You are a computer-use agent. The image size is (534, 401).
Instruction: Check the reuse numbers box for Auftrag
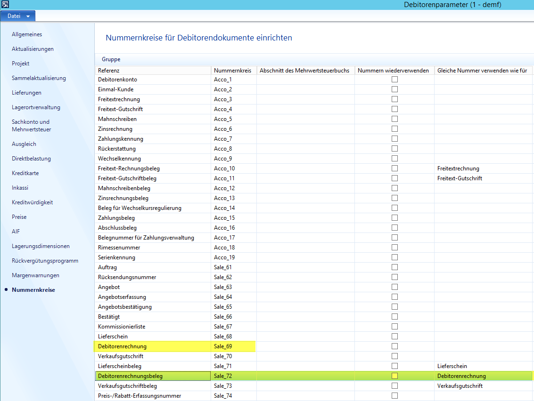click(x=394, y=267)
